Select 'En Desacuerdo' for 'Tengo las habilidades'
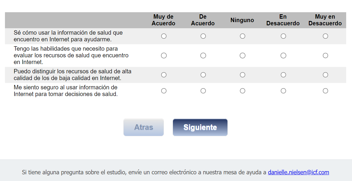The width and height of the screenshot is (352, 181). [x=283, y=56]
